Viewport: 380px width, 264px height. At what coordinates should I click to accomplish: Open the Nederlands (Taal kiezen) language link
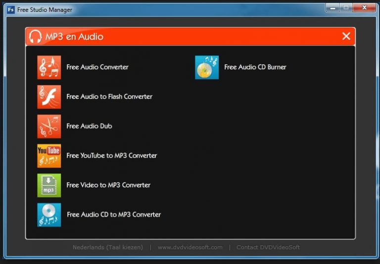[x=108, y=247]
